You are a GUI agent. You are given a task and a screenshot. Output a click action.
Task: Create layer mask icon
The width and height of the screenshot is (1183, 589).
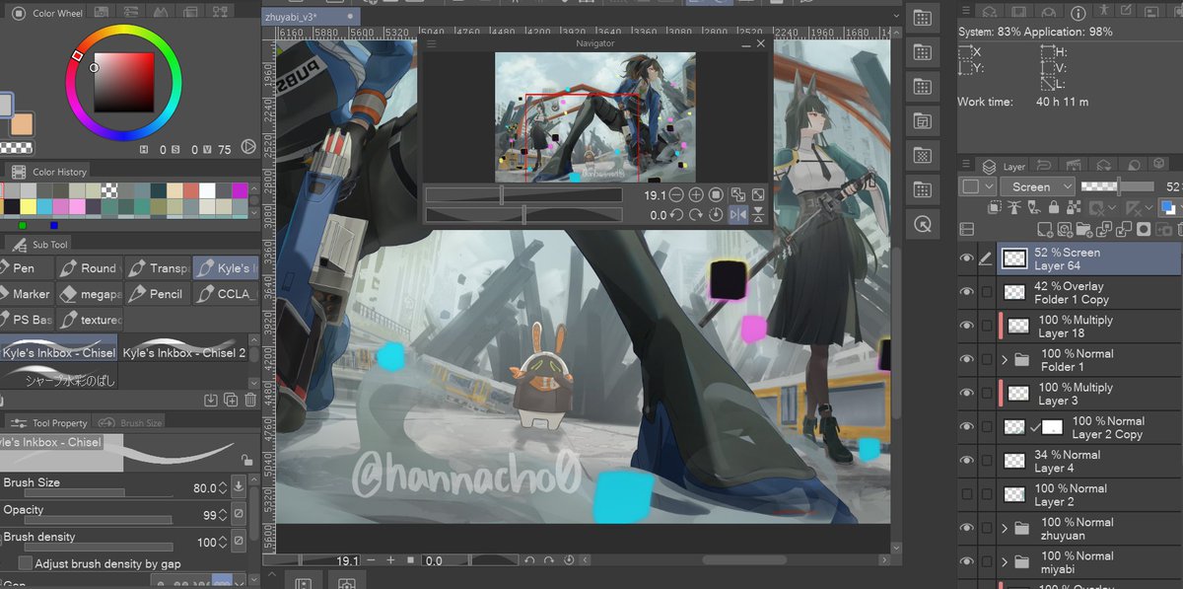coord(1144,230)
